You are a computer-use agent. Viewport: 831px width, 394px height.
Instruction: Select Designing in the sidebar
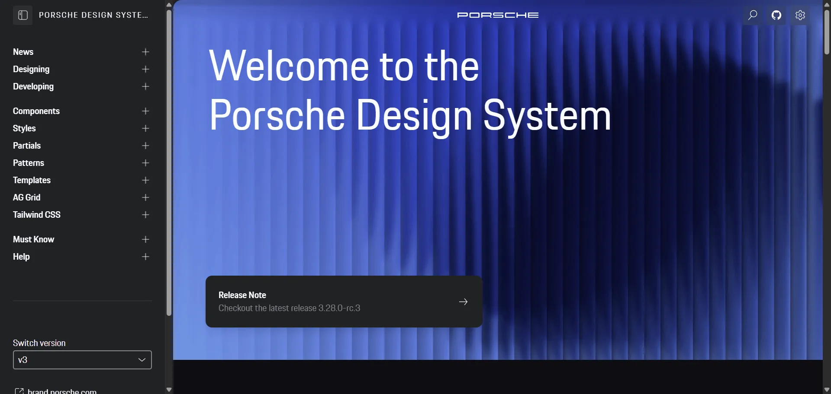point(31,69)
